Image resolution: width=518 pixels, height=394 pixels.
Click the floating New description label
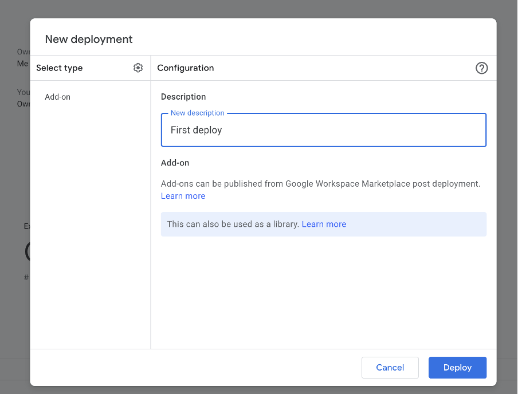pos(197,113)
